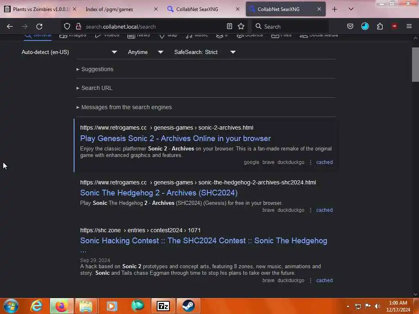Viewport: 419px width, 314px height.
Task: Open more options dots on SHC2024 Archives result
Action: 311,210
